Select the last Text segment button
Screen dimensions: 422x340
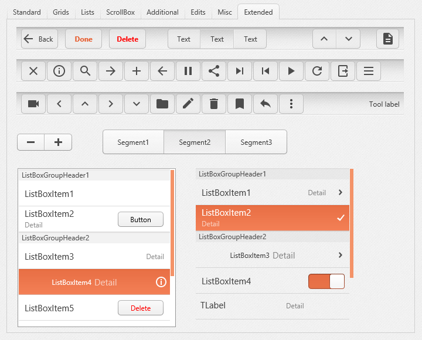pyautogui.click(x=250, y=39)
